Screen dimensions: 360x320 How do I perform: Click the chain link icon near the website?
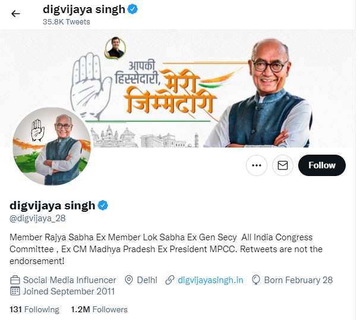[x=170, y=280]
